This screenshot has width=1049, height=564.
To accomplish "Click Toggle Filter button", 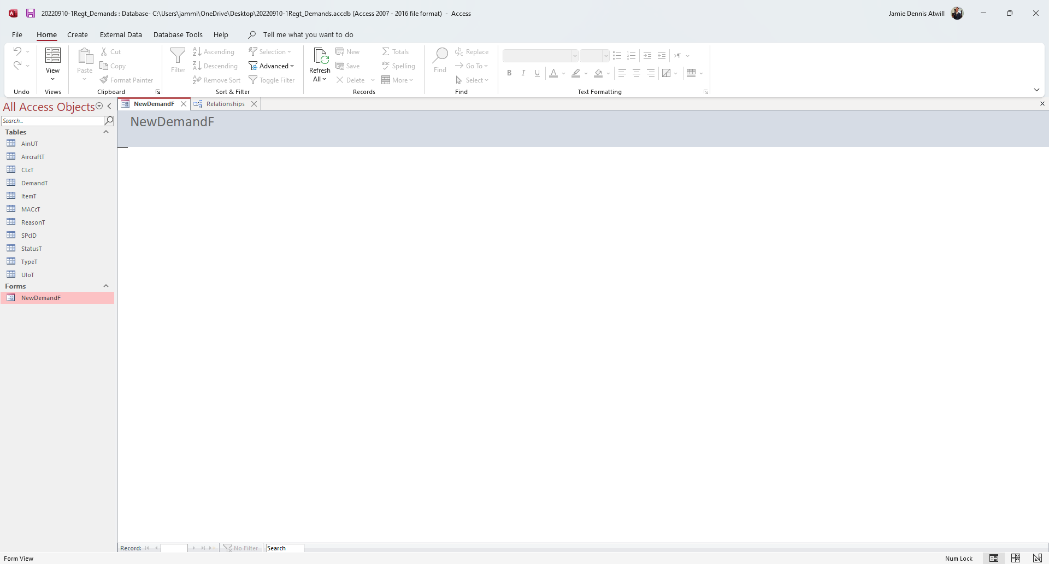I will point(272,80).
